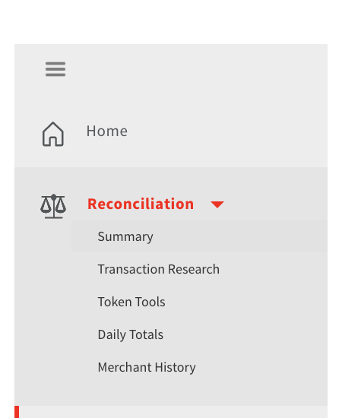This screenshot has width=342, height=418.
Task: Collapse Reconciliation using the red arrow
Action: 217,204
